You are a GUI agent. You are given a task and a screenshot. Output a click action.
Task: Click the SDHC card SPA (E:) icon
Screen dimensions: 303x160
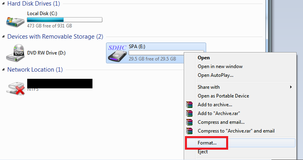point(117,53)
